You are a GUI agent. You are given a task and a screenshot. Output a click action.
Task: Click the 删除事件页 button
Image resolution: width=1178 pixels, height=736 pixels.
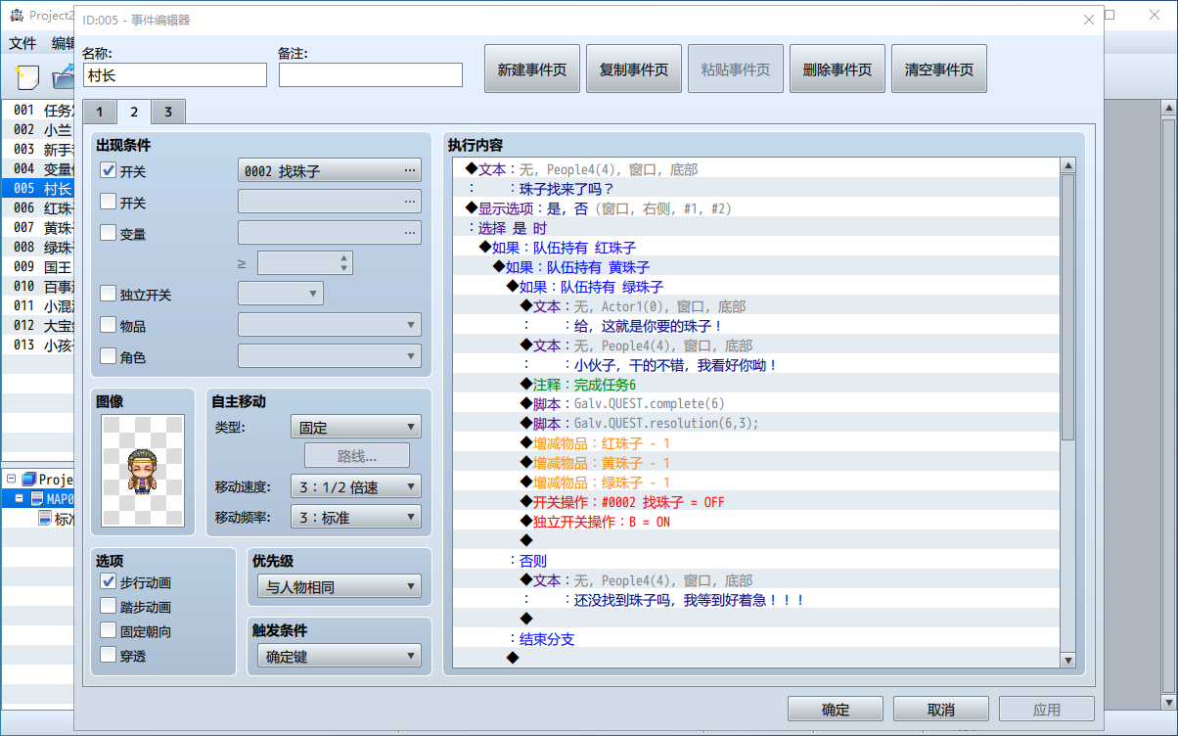tap(838, 69)
